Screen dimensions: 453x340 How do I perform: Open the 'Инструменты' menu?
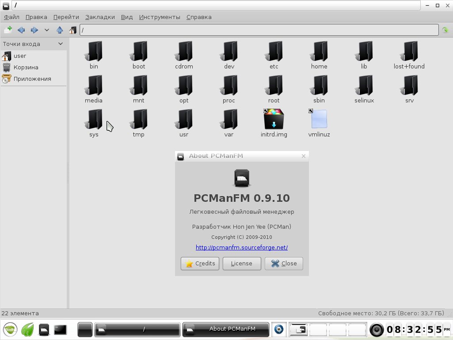point(160,17)
